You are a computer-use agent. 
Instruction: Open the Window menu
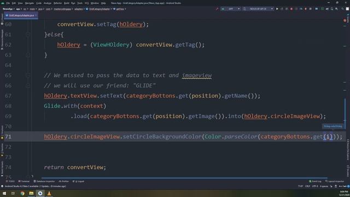pyautogui.click(x=95, y=3)
